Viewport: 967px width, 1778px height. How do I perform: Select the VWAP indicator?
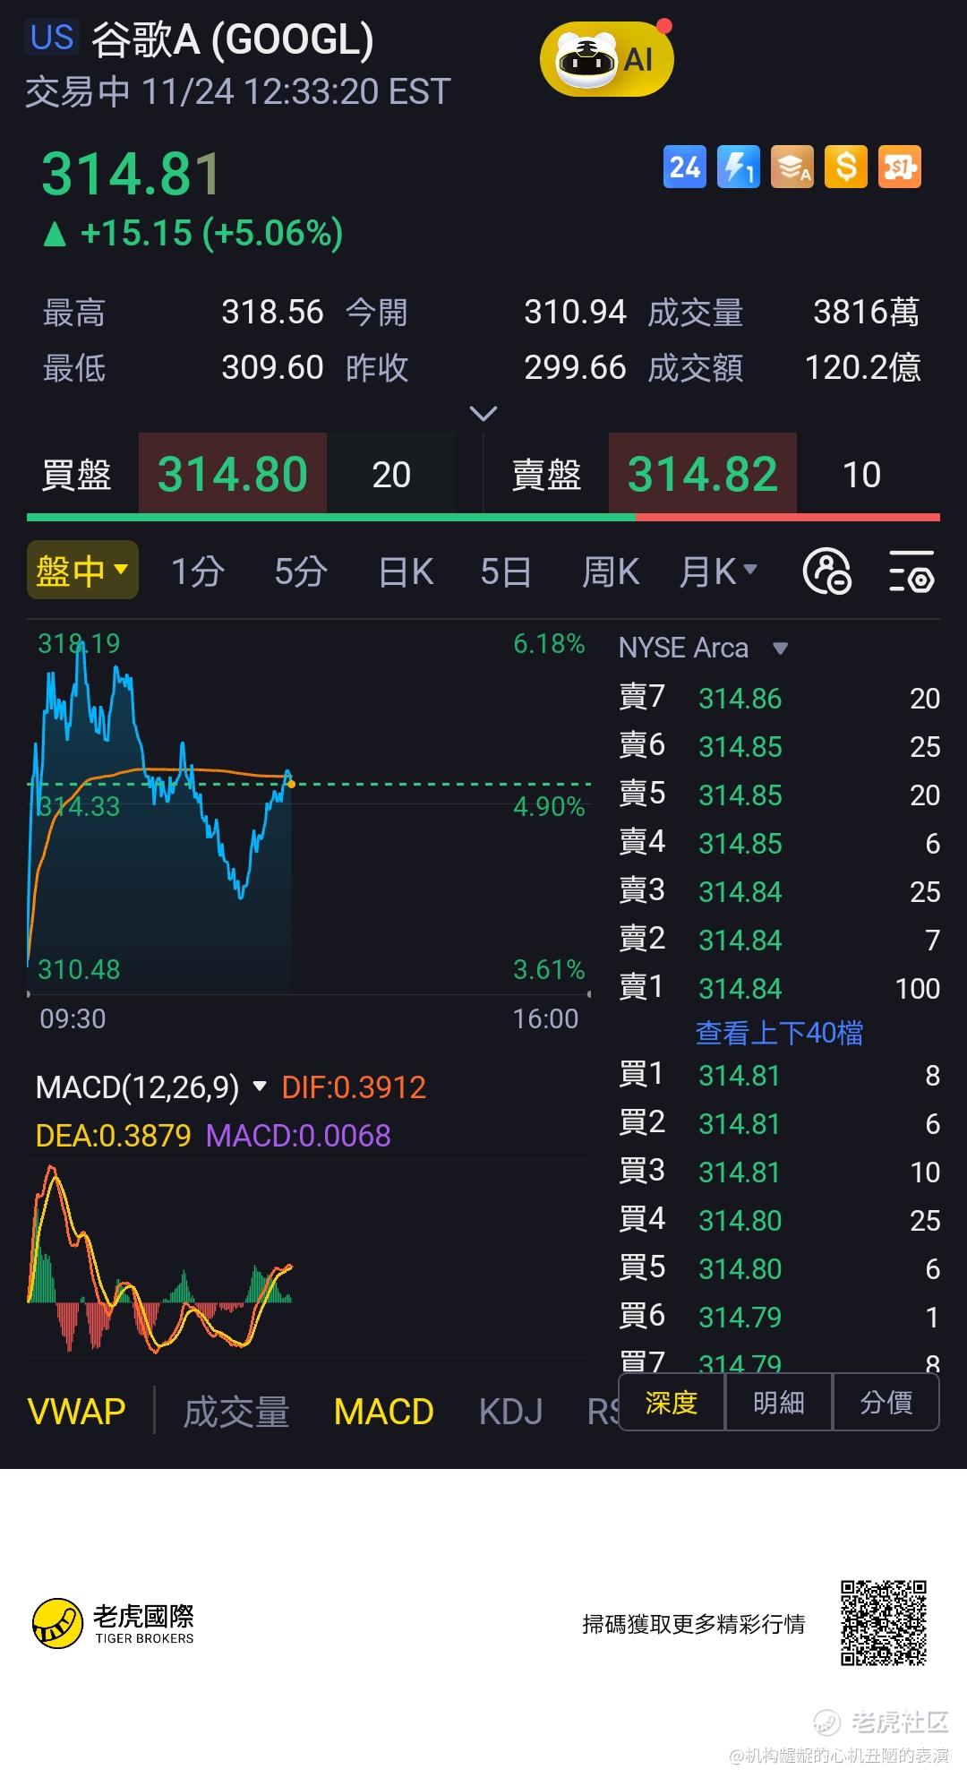click(x=76, y=1412)
